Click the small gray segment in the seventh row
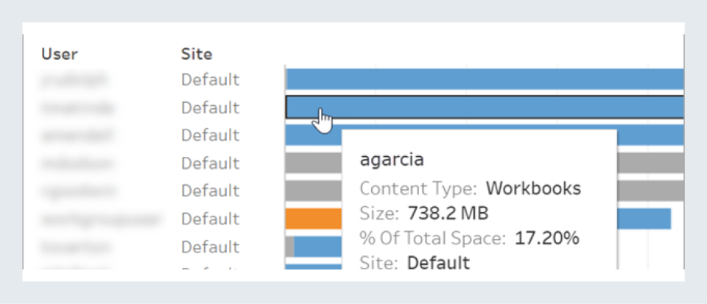Image resolution: width=707 pixels, height=304 pixels. 290,247
